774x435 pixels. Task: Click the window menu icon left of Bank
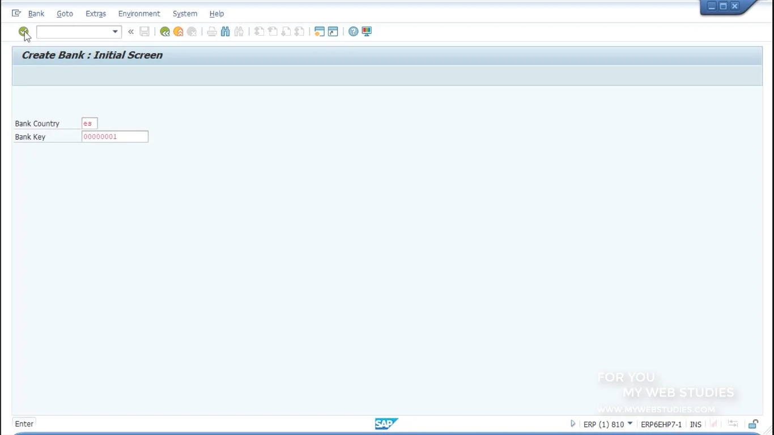16,14
